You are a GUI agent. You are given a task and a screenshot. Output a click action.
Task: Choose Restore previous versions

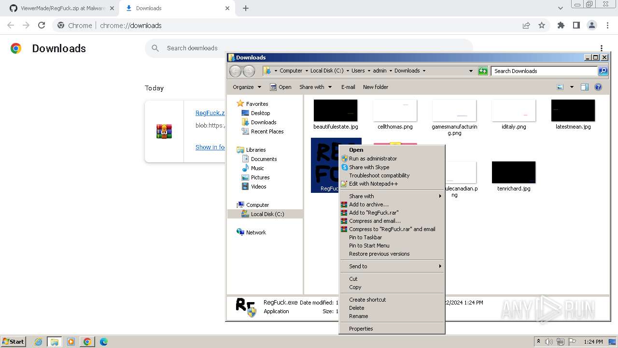pyautogui.click(x=392, y=254)
